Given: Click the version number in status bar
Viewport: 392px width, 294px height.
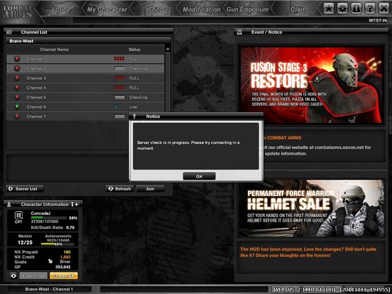Looking at the screenshot, I should [x=304, y=289].
